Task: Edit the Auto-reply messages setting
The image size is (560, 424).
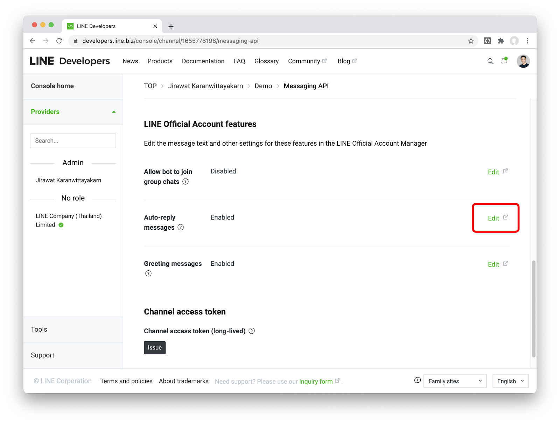Action: point(498,218)
